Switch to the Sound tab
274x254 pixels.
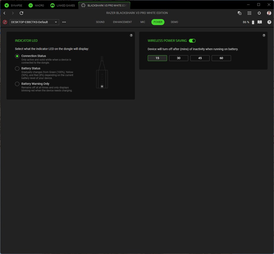(x=100, y=22)
